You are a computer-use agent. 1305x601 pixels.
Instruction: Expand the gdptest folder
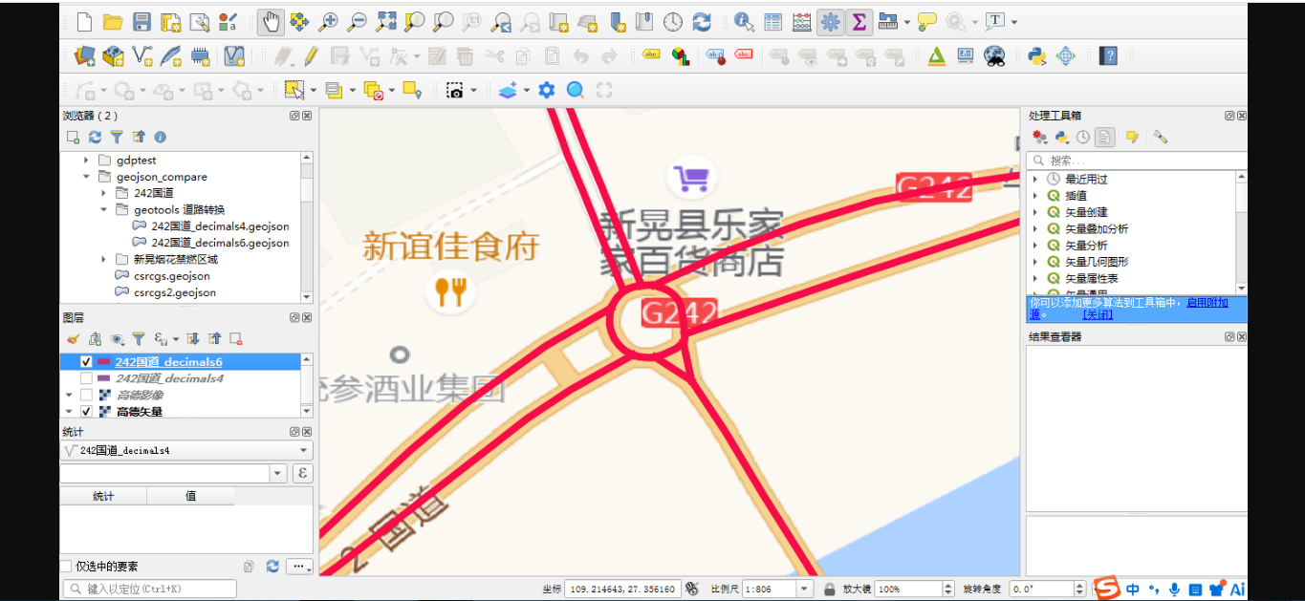point(86,161)
